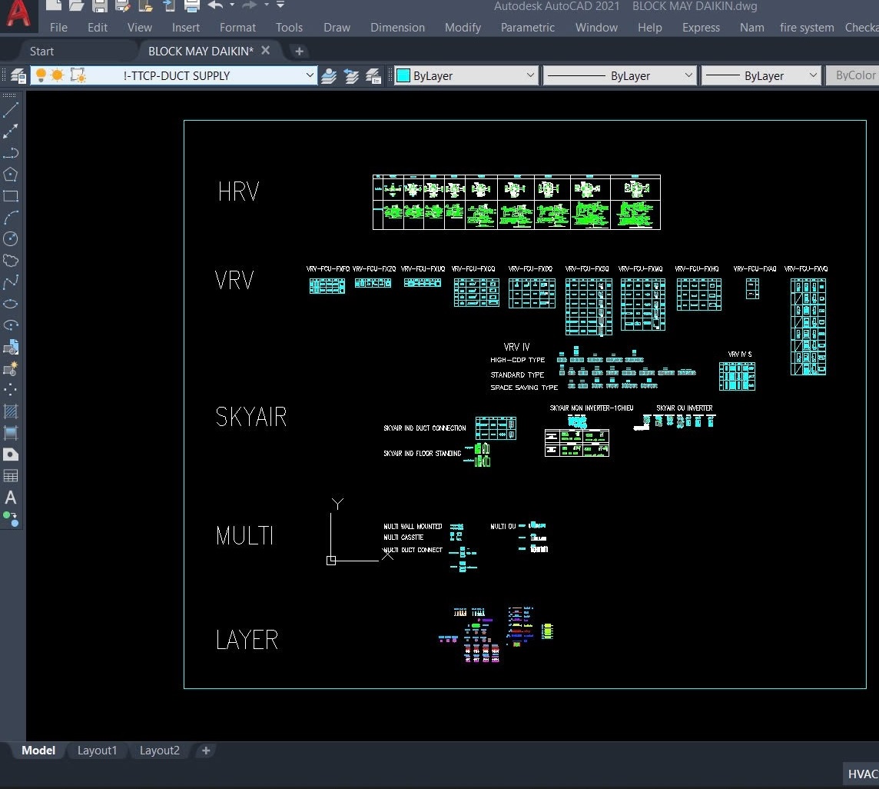This screenshot has width=879, height=789.
Task: Select the Line tool
Action: click(11, 109)
